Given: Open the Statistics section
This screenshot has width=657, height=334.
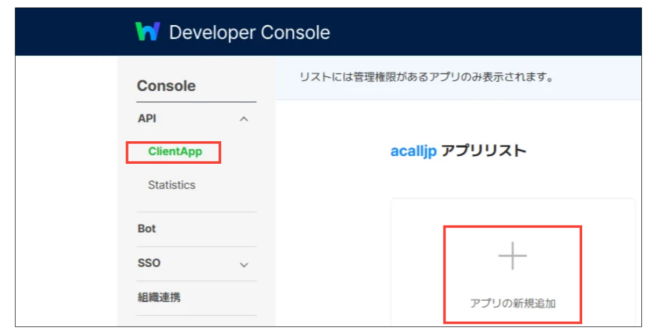Looking at the screenshot, I should point(171,185).
